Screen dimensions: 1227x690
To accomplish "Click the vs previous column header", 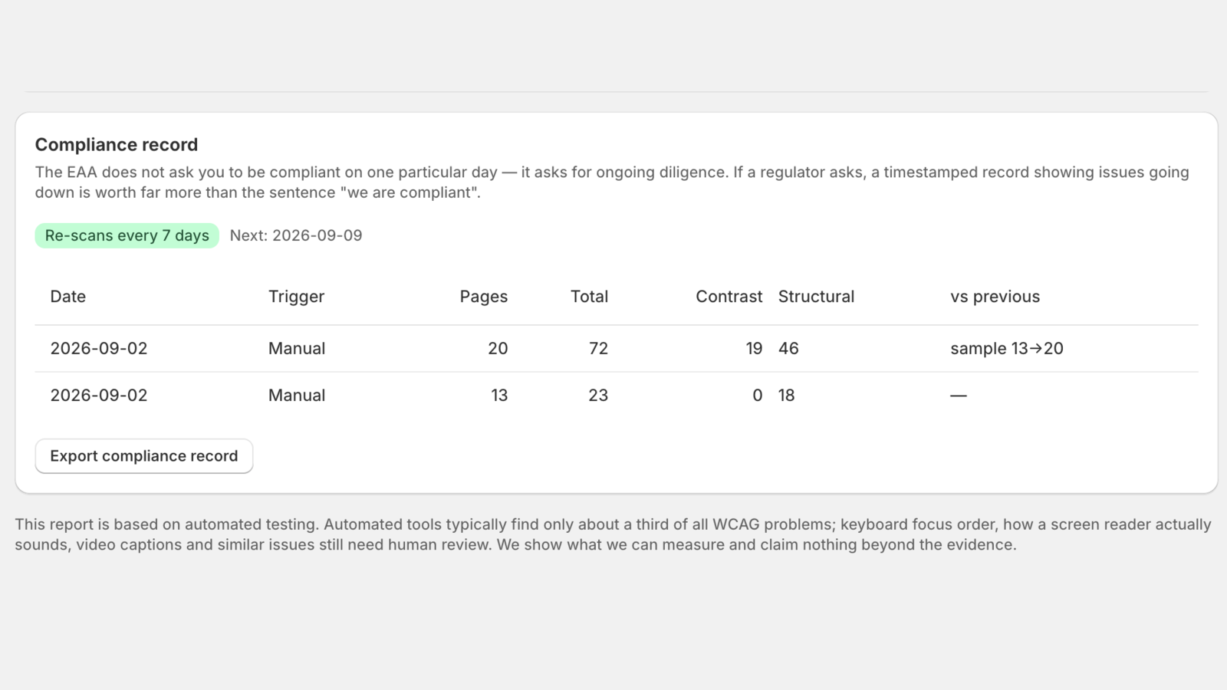I will [995, 297].
